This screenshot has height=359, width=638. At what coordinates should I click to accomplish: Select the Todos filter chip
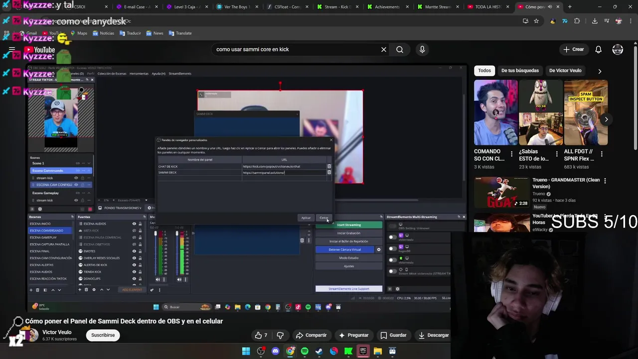coord(484,71)
